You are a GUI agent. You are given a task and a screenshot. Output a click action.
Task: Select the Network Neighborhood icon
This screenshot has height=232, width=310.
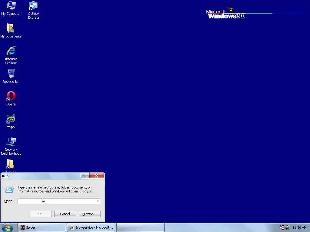(11, 146)
